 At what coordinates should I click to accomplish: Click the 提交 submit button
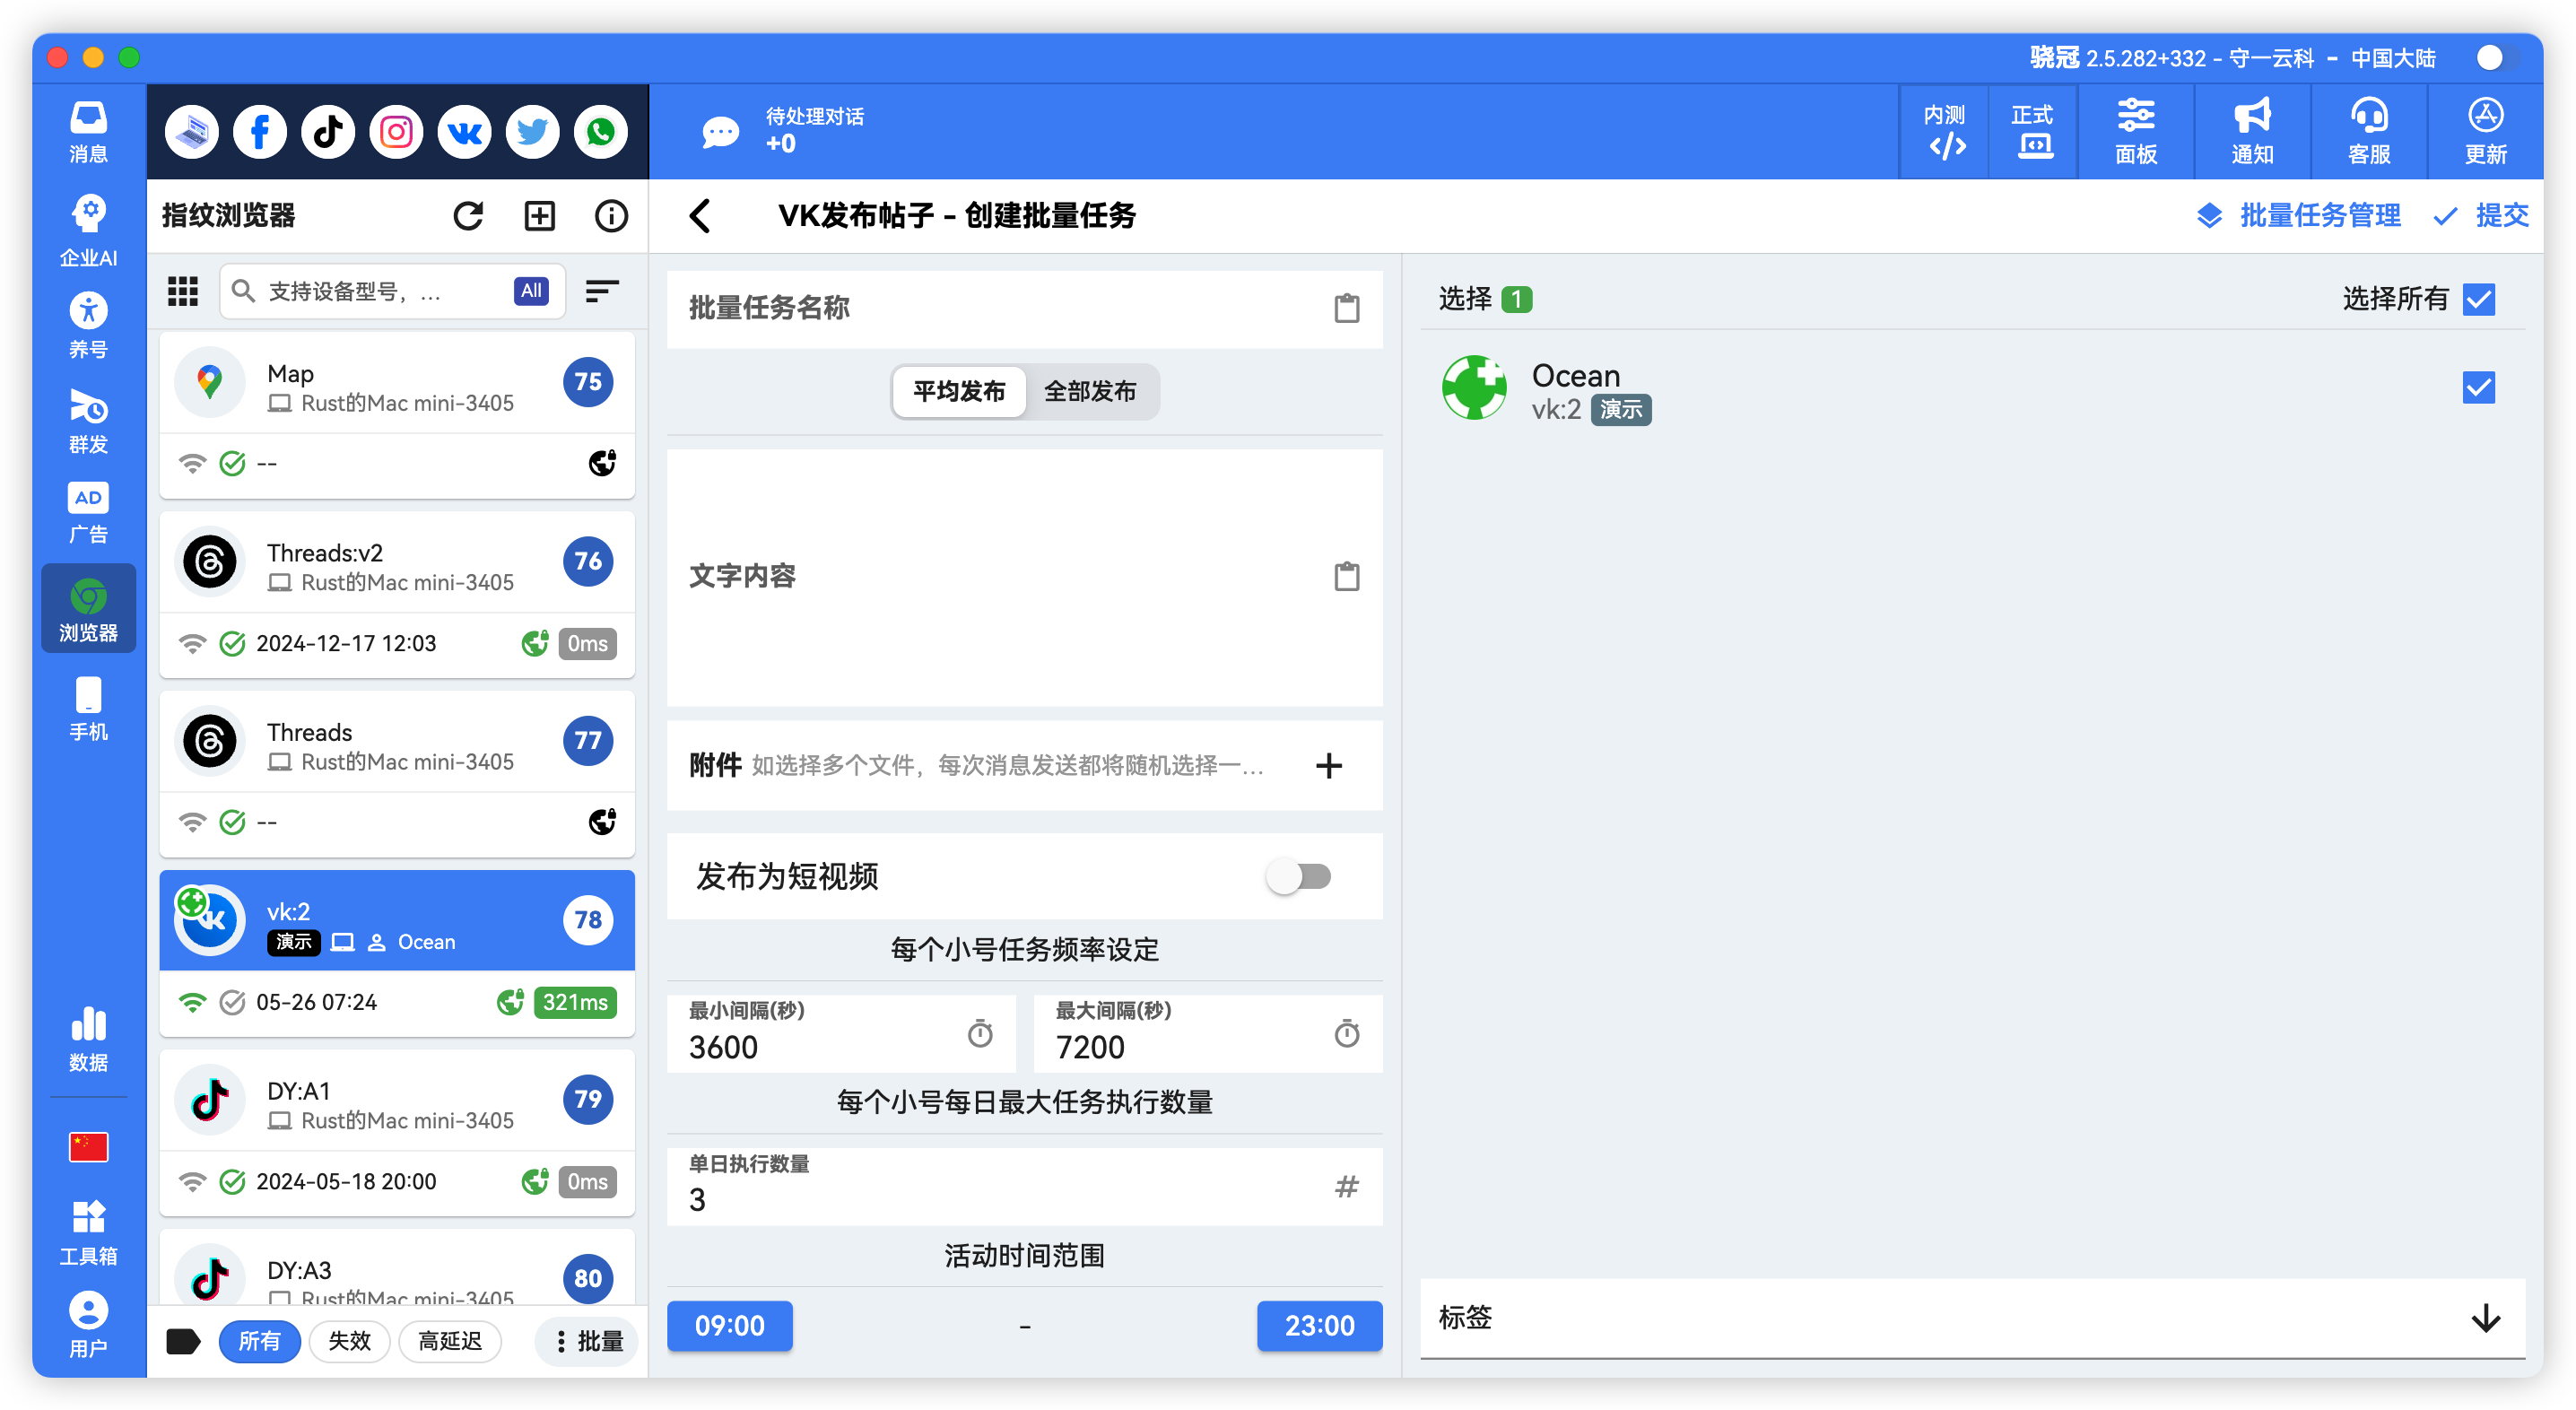click(2480, 215)
